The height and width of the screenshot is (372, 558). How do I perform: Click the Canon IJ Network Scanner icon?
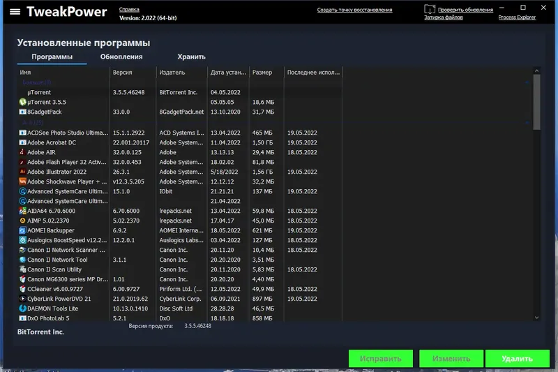(x=22, y=250)
